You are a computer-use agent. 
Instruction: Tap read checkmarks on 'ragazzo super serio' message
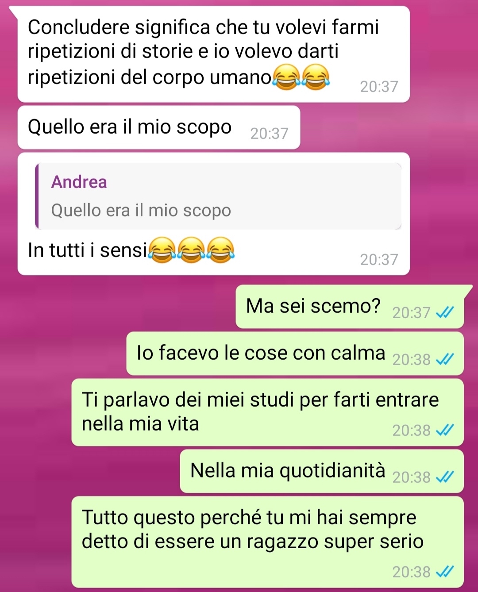(x=445, y=572)
